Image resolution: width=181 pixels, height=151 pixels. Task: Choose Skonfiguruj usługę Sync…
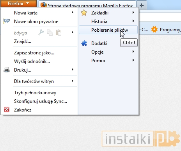click(41, 101)
